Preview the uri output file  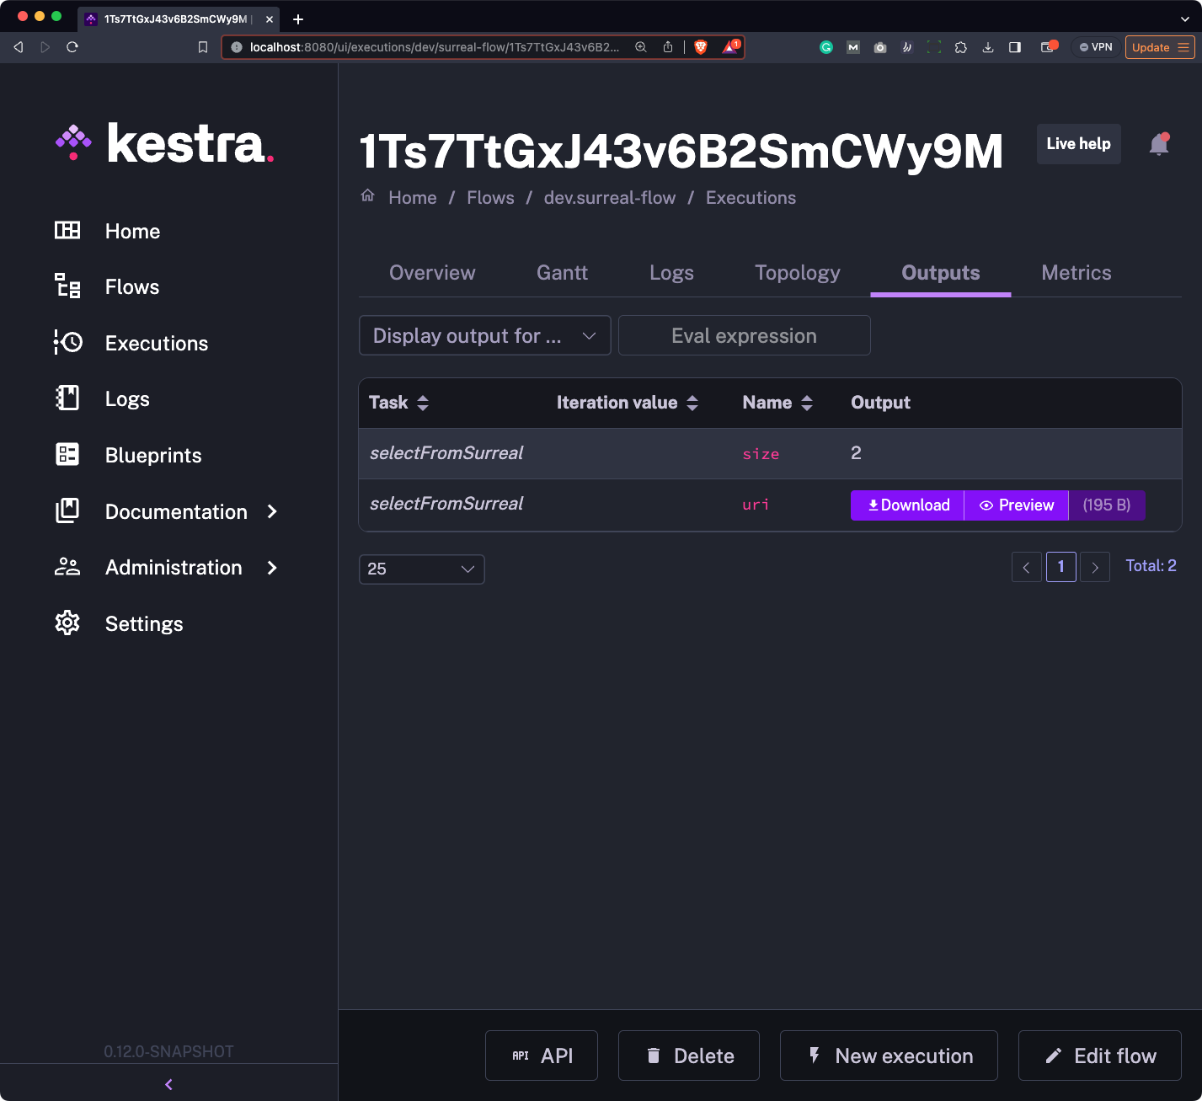1017,505
